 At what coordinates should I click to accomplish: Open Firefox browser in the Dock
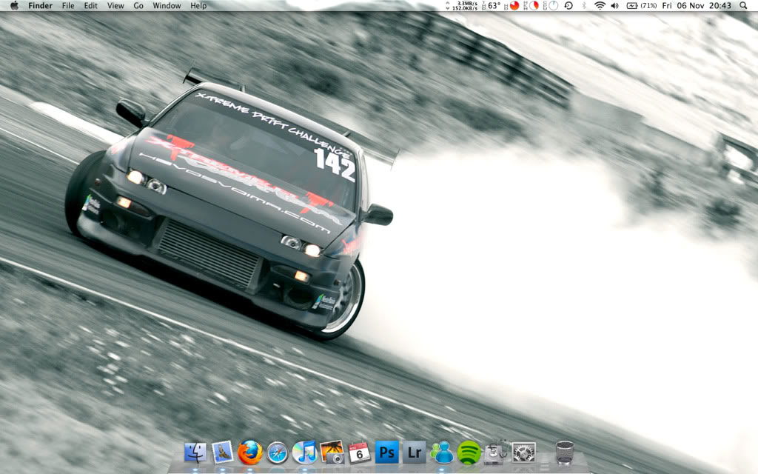pos(250,453)
